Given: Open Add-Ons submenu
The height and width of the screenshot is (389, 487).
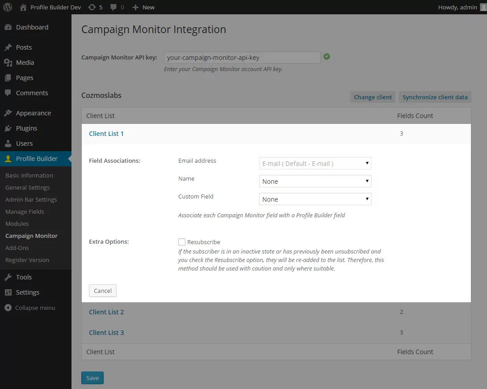Looking at the screenshot, I should [17, 248].
